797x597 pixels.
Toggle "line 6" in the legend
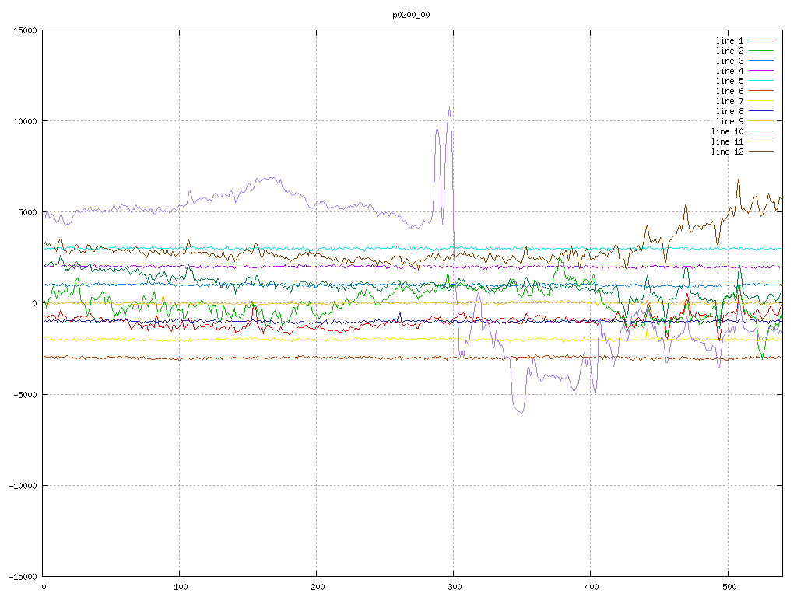729,91
